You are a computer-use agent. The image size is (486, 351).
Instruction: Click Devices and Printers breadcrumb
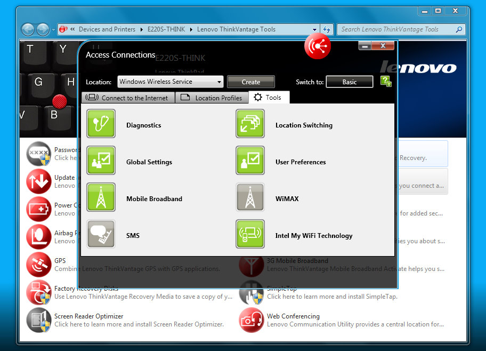pos(107,29)
